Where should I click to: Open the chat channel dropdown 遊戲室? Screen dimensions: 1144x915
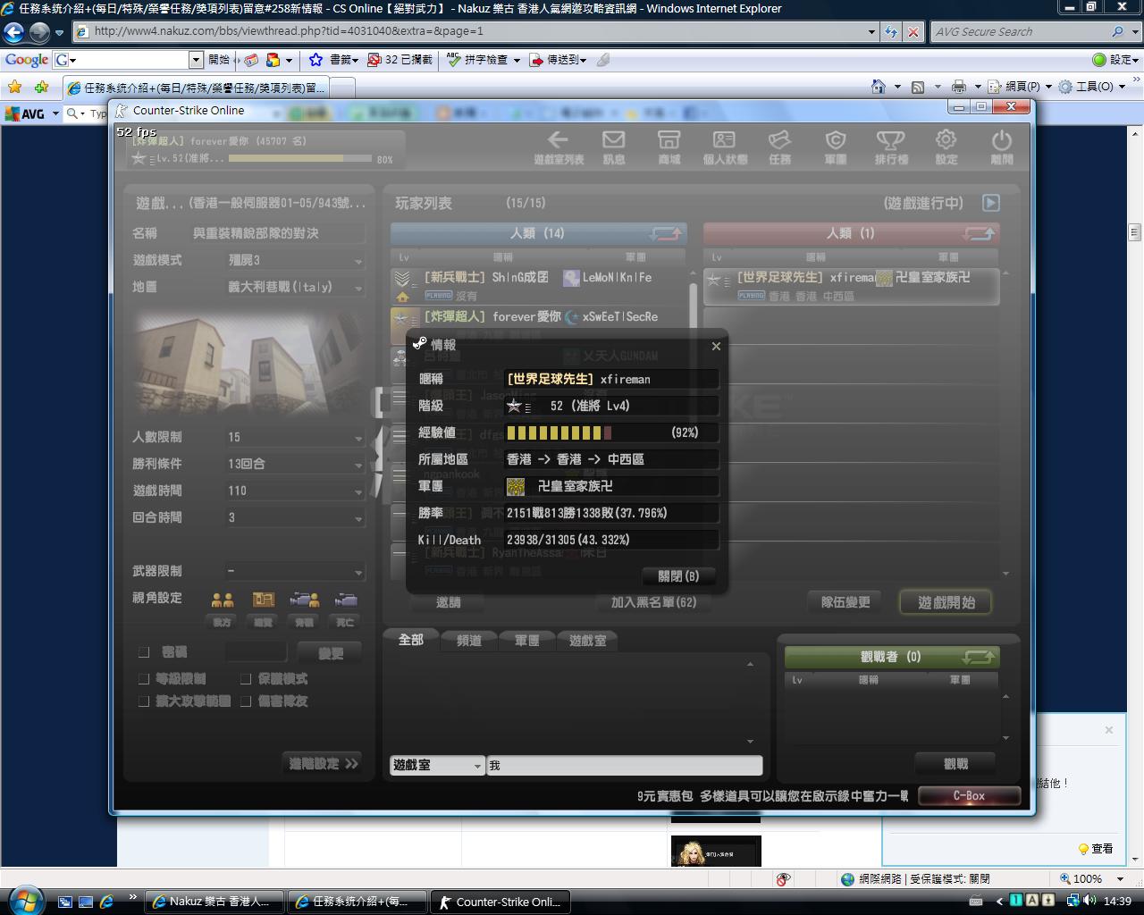point(437,766)
